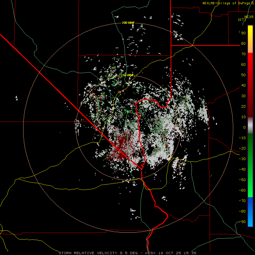
Task: Click the 80 tick label on the velocity scale
Action: (243, 43)
